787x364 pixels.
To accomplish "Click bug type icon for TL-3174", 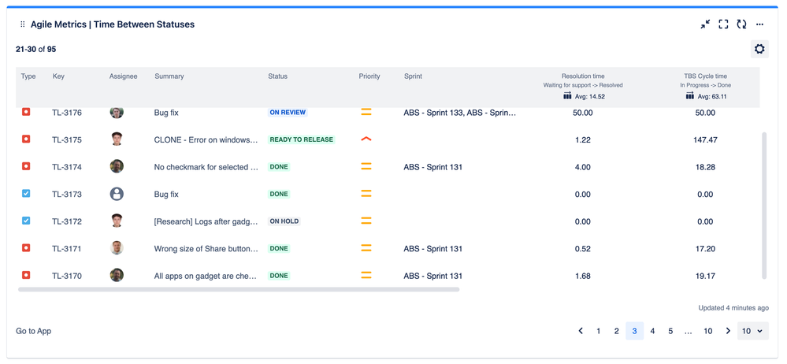I will point(26,166).
